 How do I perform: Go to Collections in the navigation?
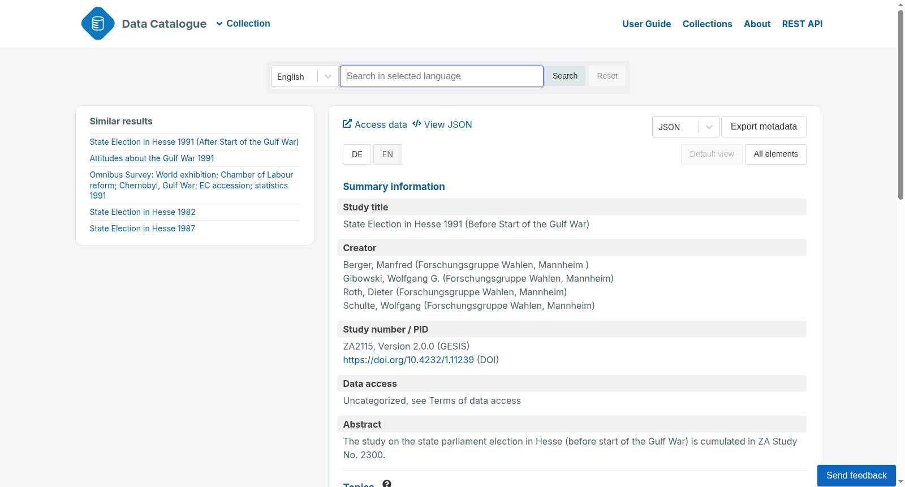pyautogui.click(x=707, y=24)
